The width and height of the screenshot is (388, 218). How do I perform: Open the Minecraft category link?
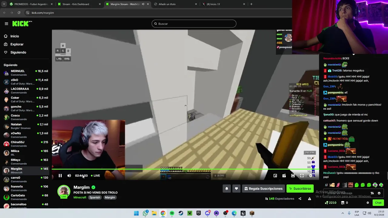click(x=80, y=197)
